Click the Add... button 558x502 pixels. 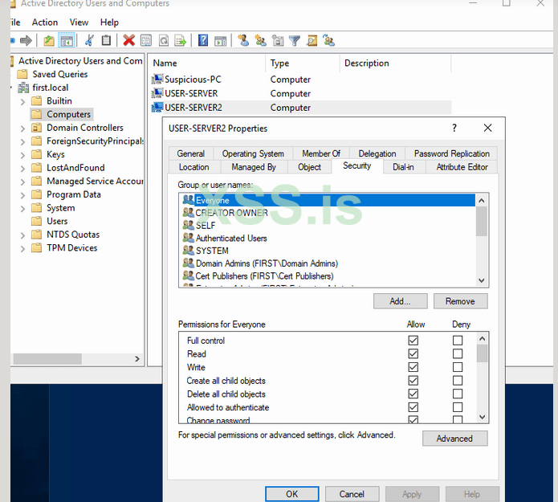click(400, 301)
